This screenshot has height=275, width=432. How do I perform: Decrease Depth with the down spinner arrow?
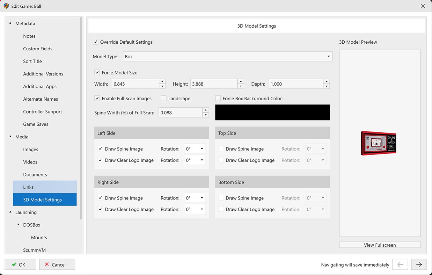[x=327, y=86]
